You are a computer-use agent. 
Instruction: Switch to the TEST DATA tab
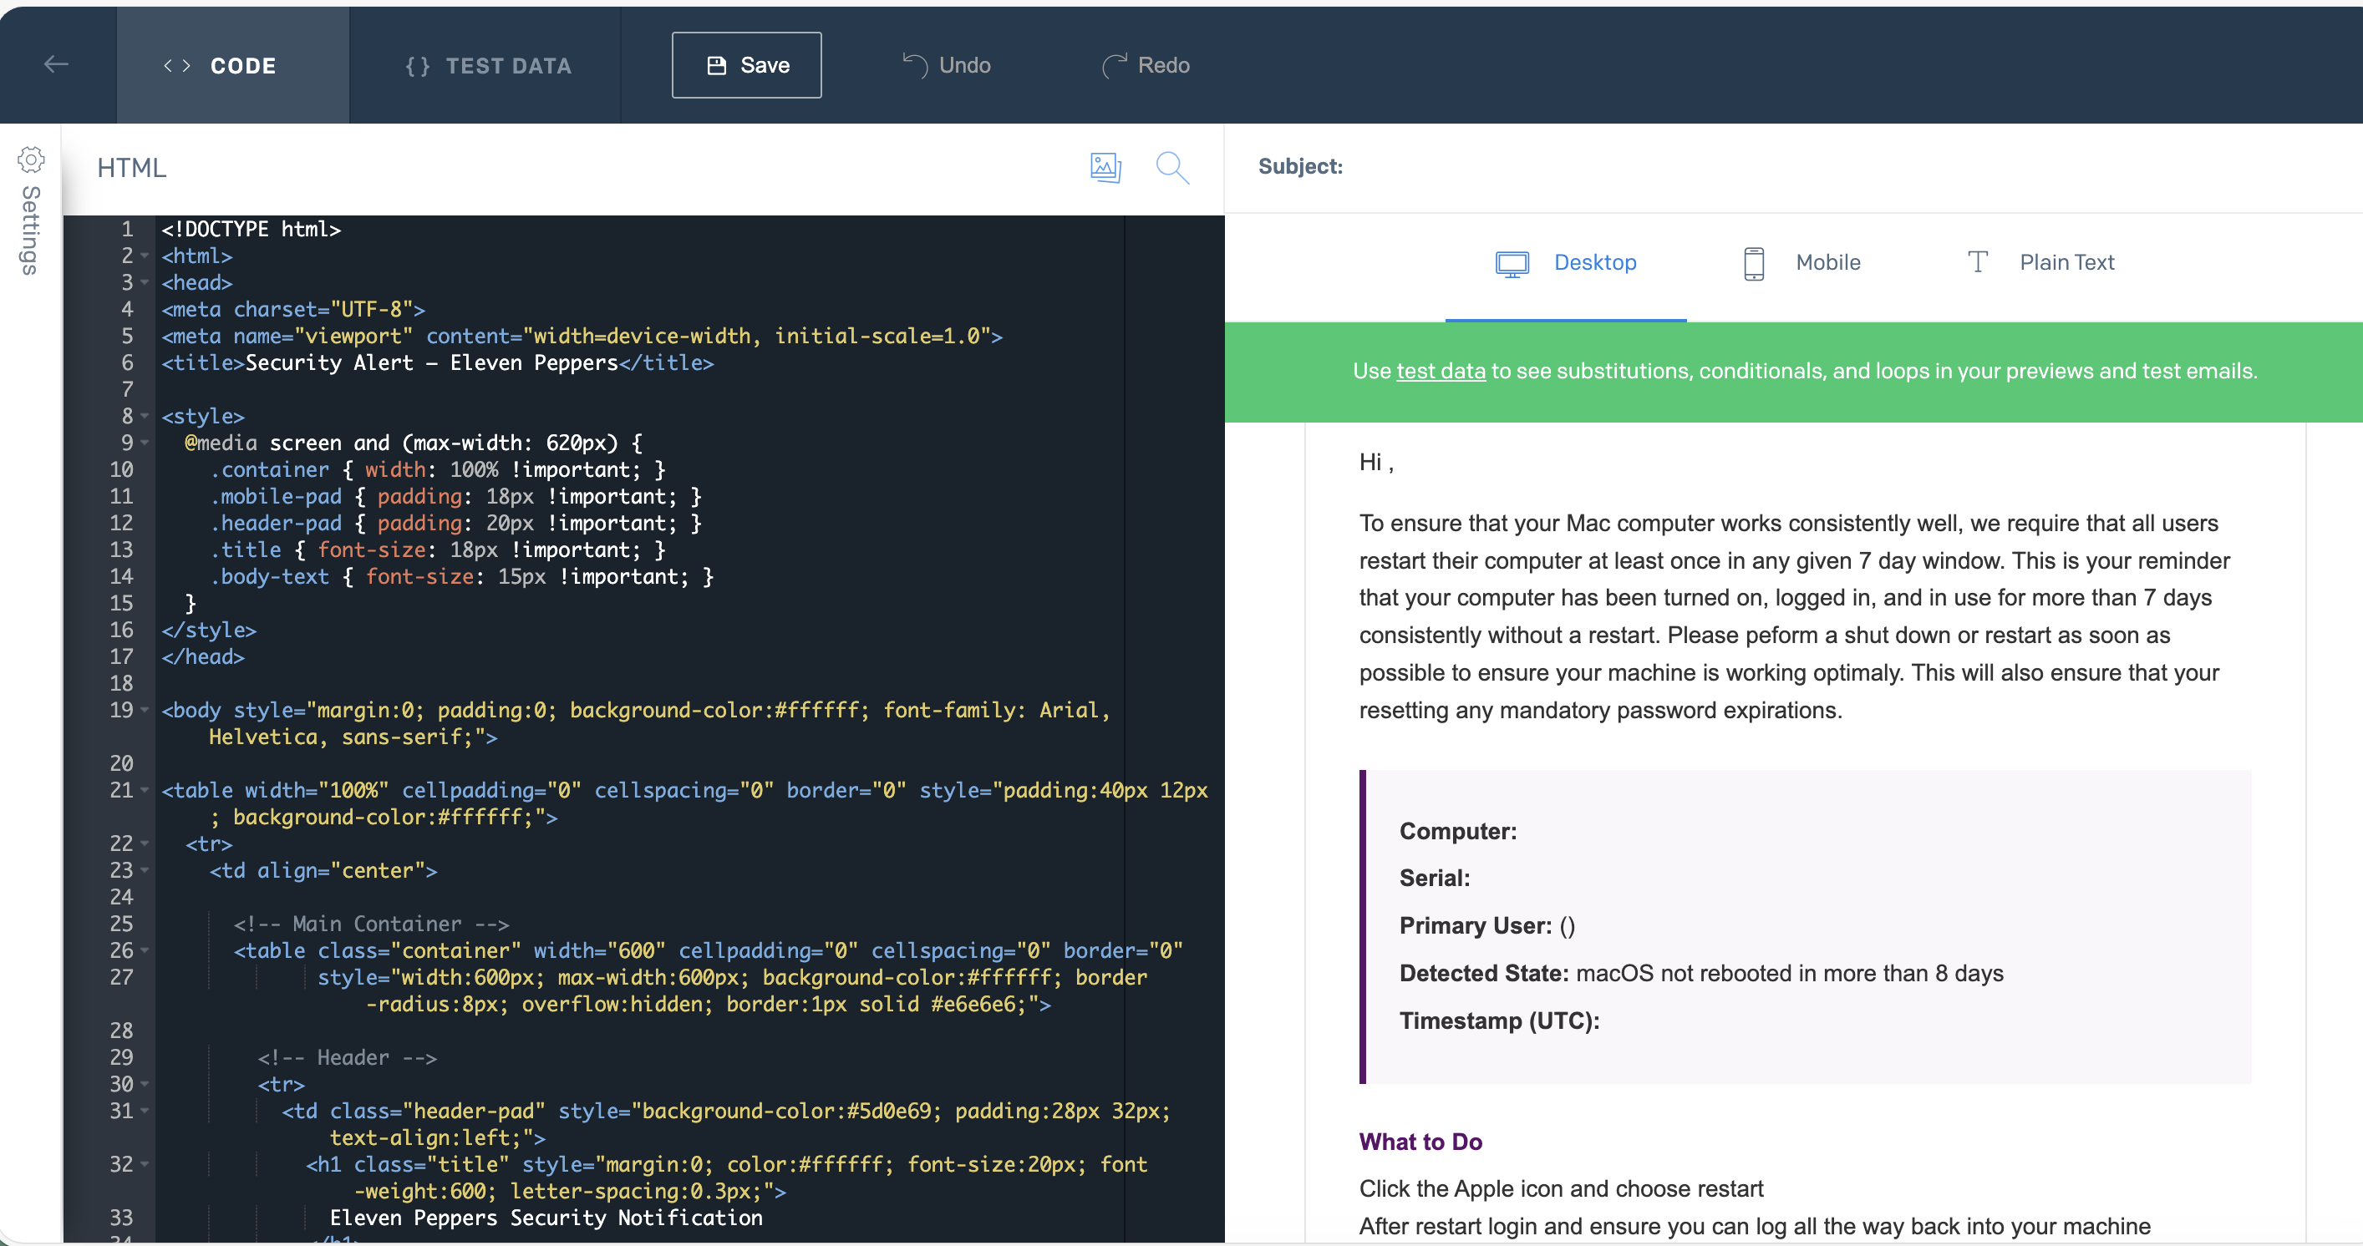click(x=488, y=65)
